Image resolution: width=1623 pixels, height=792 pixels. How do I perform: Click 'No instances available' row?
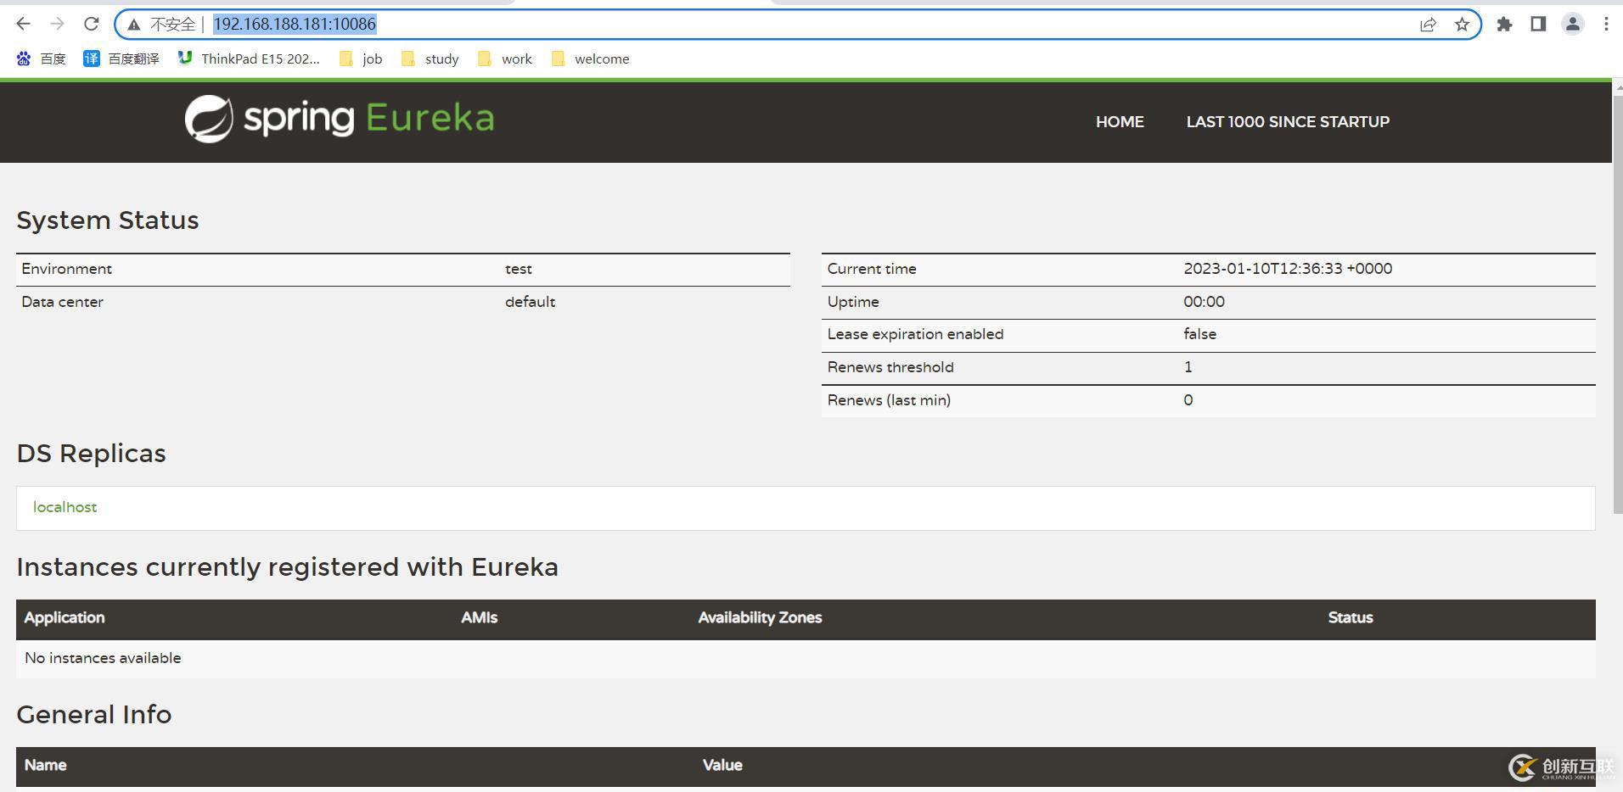(x=806, y=659)
